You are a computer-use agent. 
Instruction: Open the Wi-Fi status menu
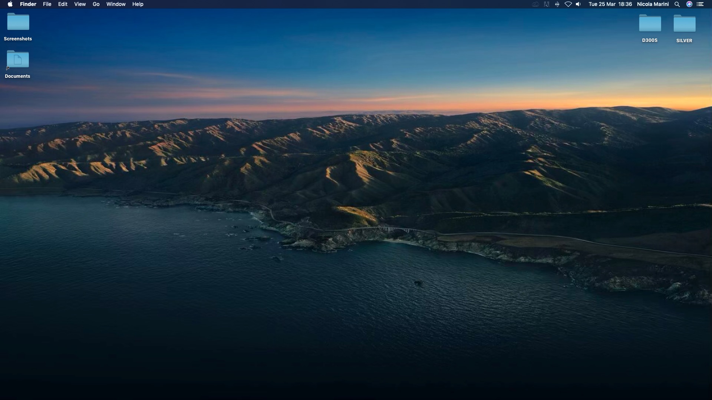tap(568, 4)
